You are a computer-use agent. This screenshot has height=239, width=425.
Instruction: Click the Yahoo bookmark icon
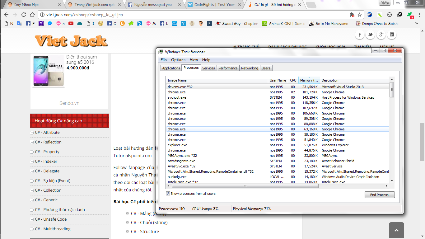coord(41,23)
